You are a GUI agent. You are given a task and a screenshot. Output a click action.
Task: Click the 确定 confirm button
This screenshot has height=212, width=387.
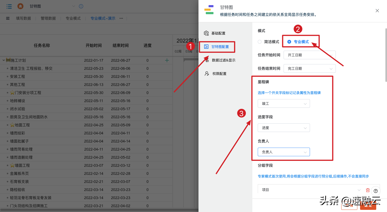368,206
